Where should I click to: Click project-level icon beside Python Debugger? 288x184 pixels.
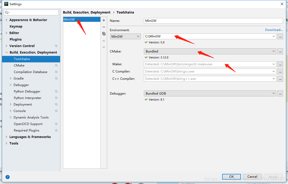56,91
